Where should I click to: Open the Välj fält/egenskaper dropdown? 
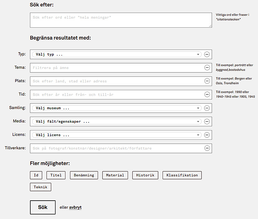coord(117,121)
